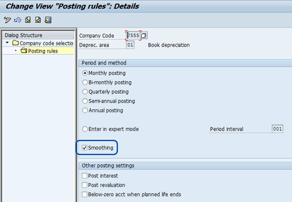
Task: Choose Semi-annual posting option
Action: pos(85,101)
